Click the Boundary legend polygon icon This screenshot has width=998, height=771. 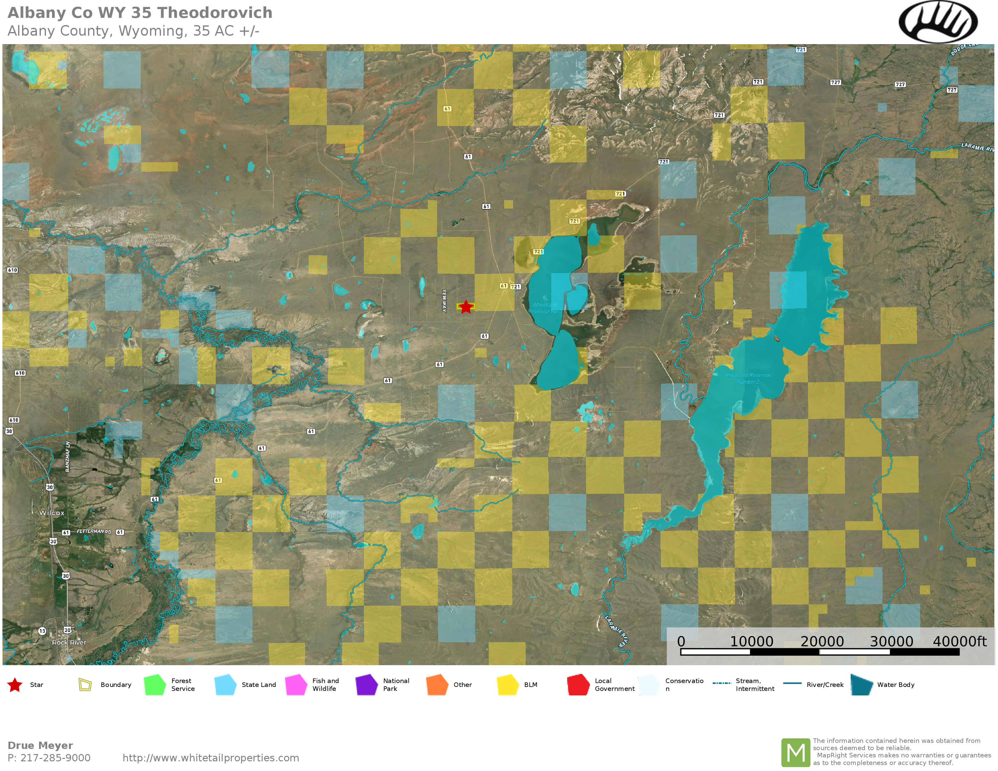(x=85, y=685)
